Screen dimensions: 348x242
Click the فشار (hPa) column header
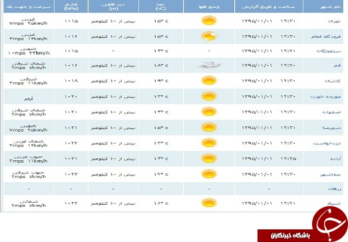(x=71, y=7)
